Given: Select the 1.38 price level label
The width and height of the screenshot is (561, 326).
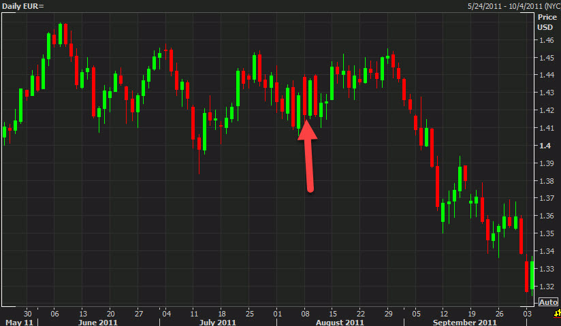Looking at the screenshot, I should 547,181.
